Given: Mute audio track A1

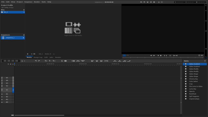Looking at the screenshot, I should (x=2, y=94).
